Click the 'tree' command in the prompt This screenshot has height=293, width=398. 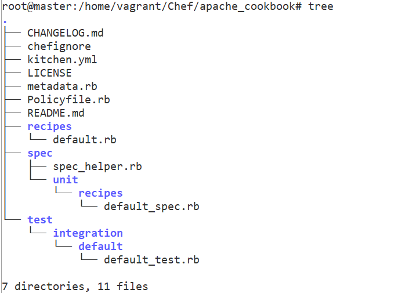click(321, 6)
